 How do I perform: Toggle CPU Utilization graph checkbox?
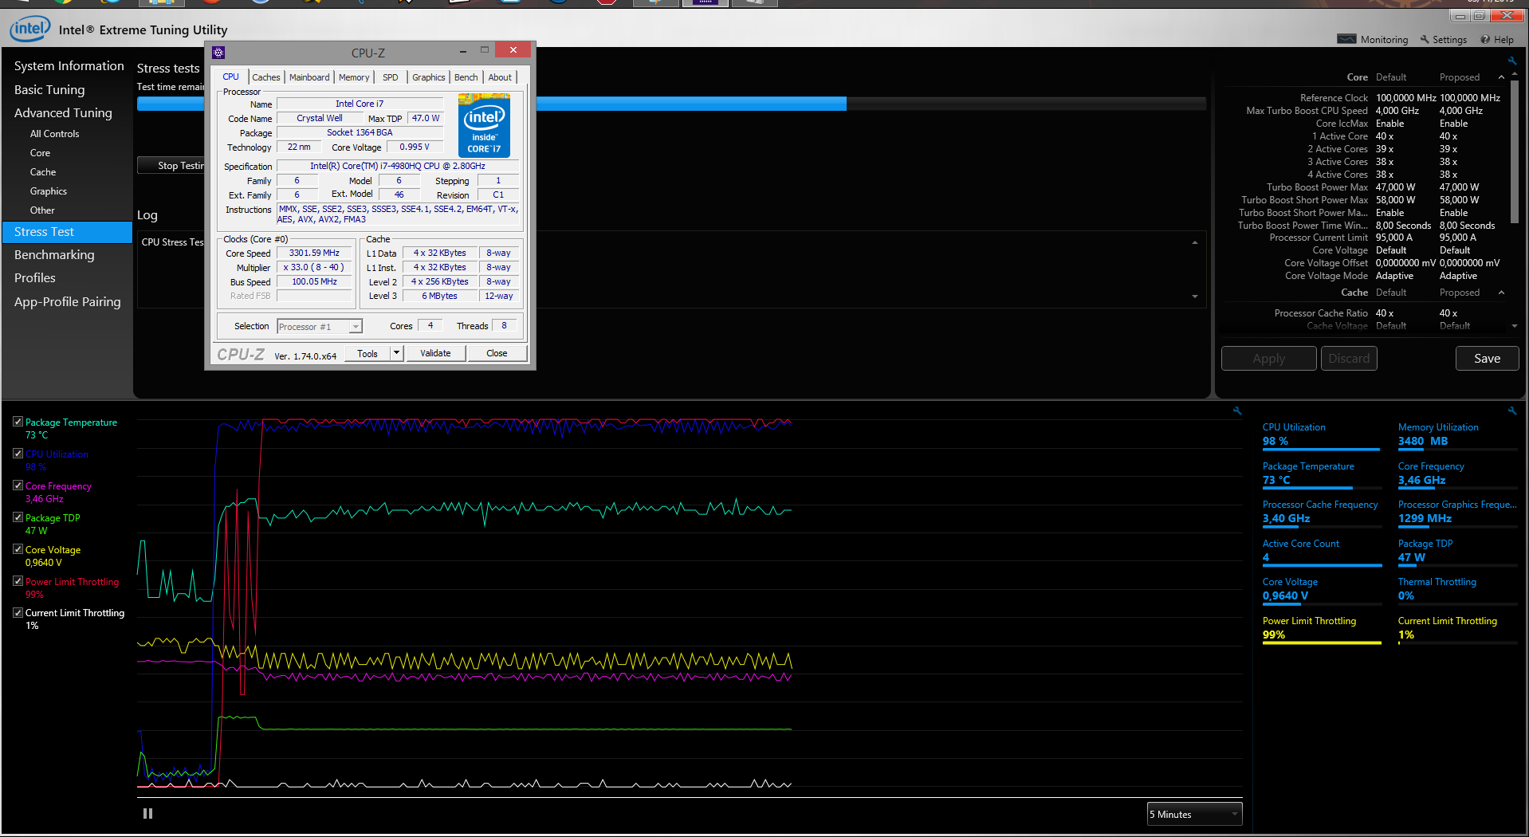click(18, 454)
